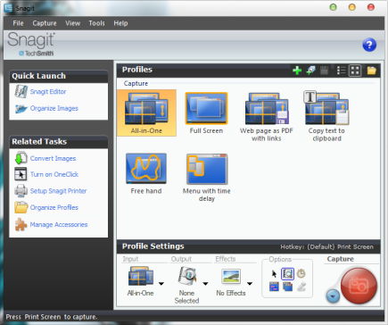Open the View menu
Image resolution: width=388 pixels, height=325 pixels.
(73, 23)
